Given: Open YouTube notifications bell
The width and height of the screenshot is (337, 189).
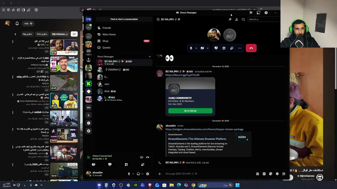Looking at the screenshot, I should 17,24.
